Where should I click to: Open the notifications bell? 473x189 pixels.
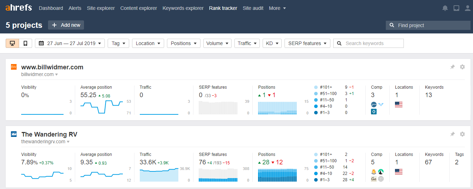tap(445, 8)
